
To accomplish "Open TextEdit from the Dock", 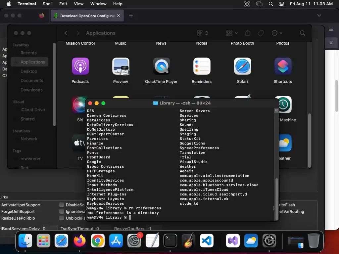I will (x=152, y=241).
